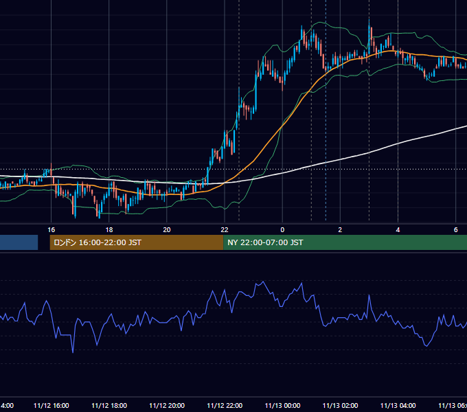The height and width of the screenshot is (412, 467).
Task: Click the 6 hour label on upper axis
Action: [x=456, y=230]
